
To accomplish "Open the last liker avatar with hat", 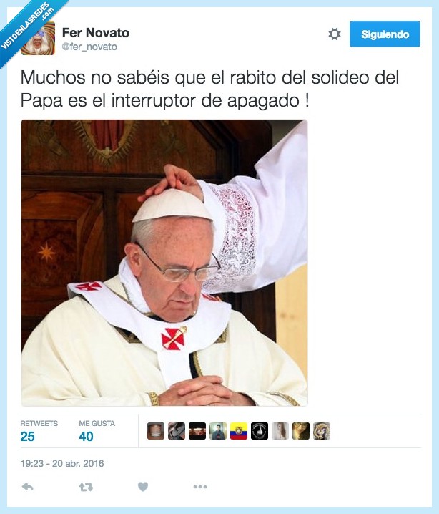I will 322,431.
